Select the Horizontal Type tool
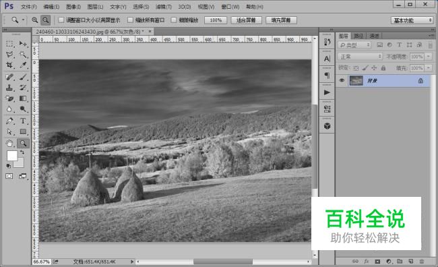 (23, 121)
